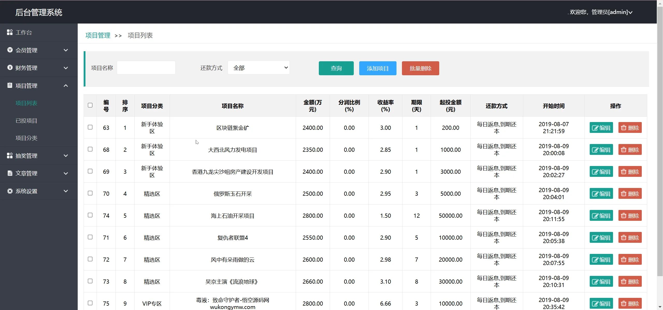The height and width of the screenshot is (310, 663).
Task: Click the 文章管理 document icon
Action: coord(10,173)
